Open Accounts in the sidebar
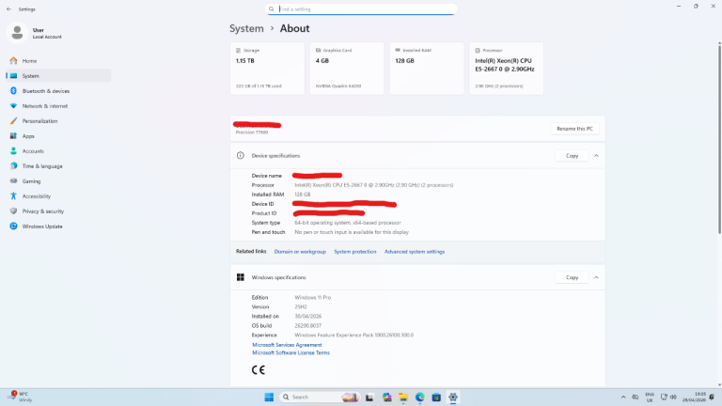Viewport: 722px width, 406px height. point(33,151)
